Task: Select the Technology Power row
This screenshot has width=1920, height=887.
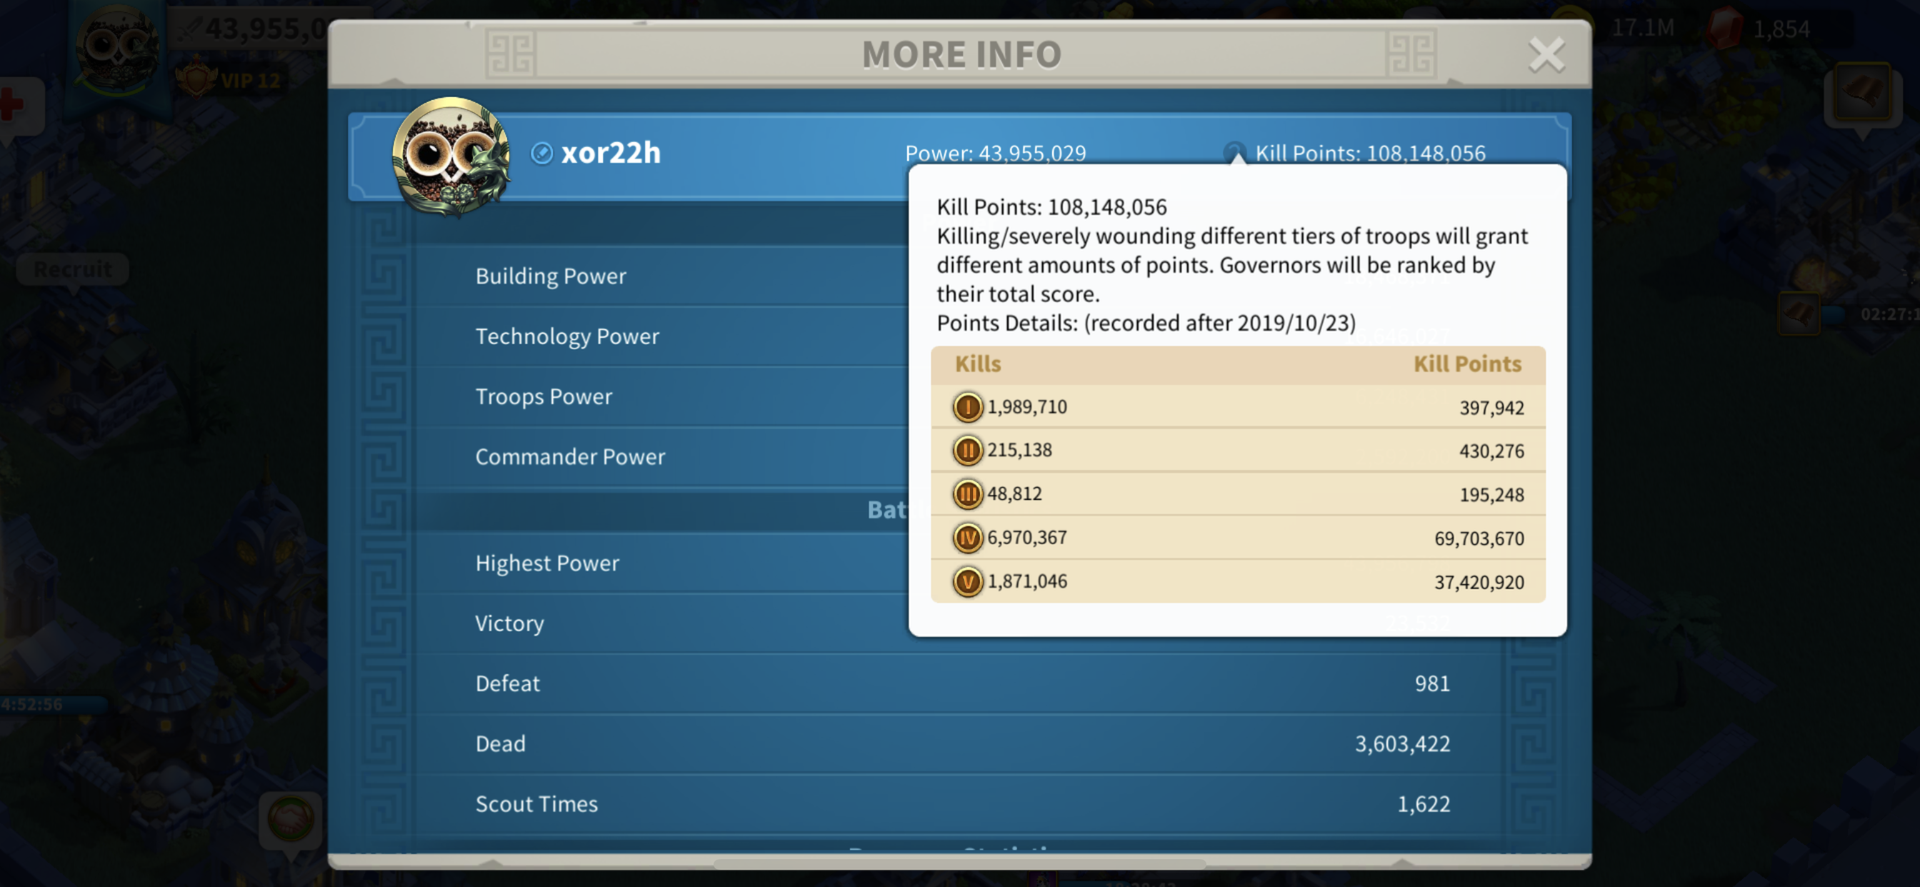Action: (567, 336)
